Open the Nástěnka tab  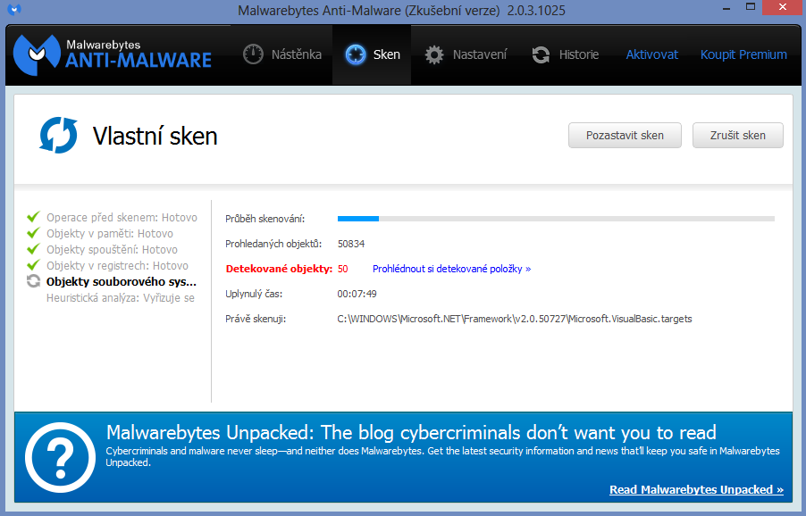tap(283, 54)
